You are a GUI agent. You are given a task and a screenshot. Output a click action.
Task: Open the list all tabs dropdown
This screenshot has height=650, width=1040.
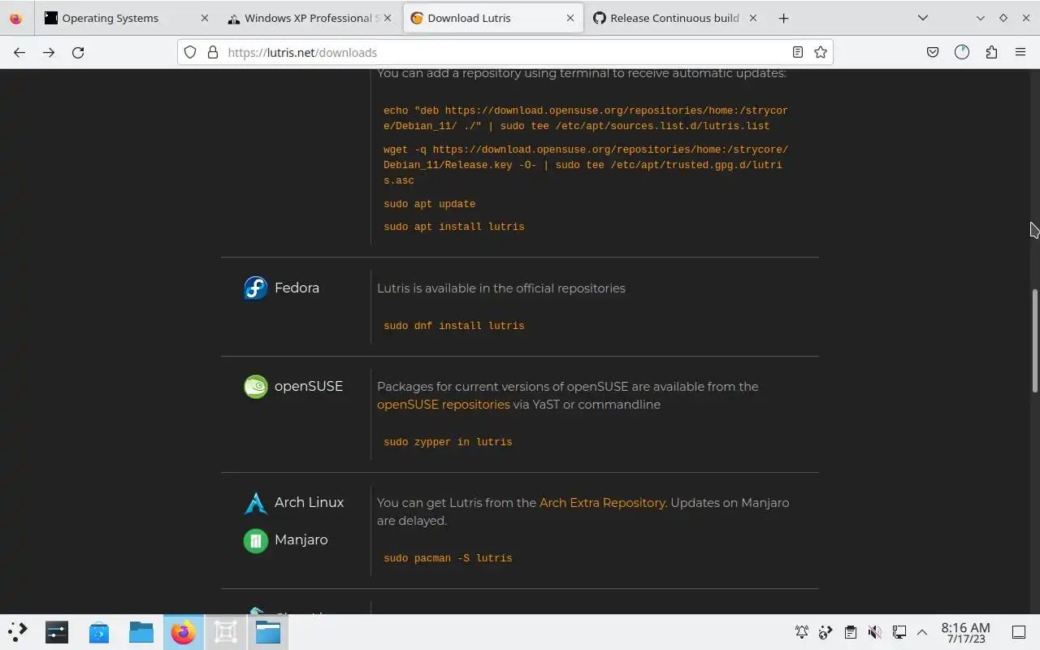pyautogui.click(x=923, y=18)
